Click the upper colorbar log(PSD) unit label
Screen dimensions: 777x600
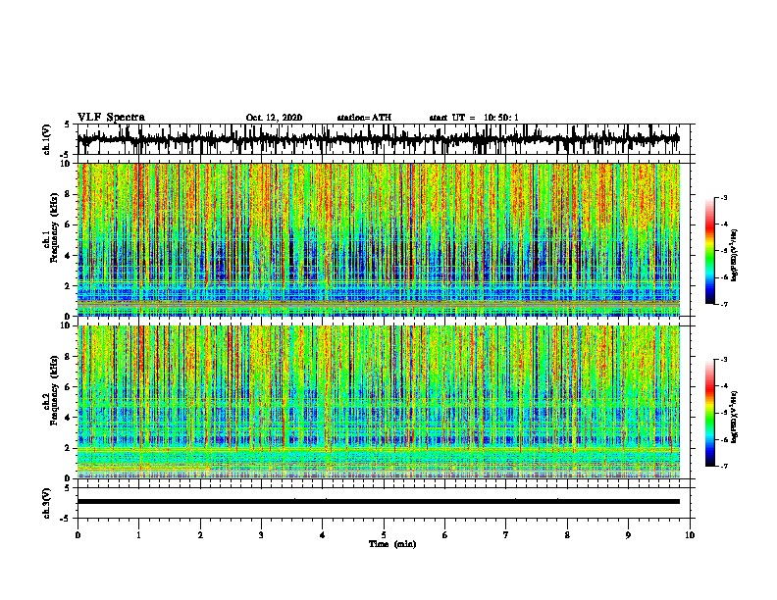click(735, 255)
